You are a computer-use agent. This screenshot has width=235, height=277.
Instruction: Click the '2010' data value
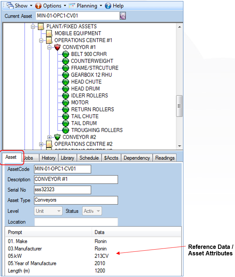point(100,263)
